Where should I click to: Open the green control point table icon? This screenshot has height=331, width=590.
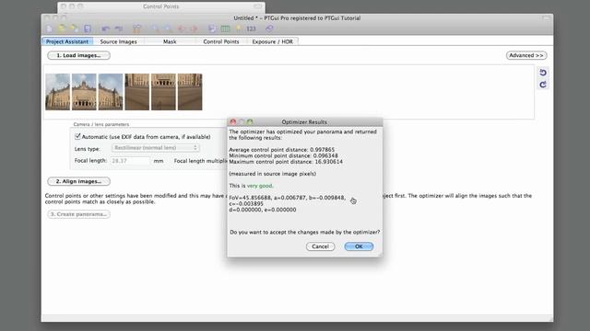[225, 29]
